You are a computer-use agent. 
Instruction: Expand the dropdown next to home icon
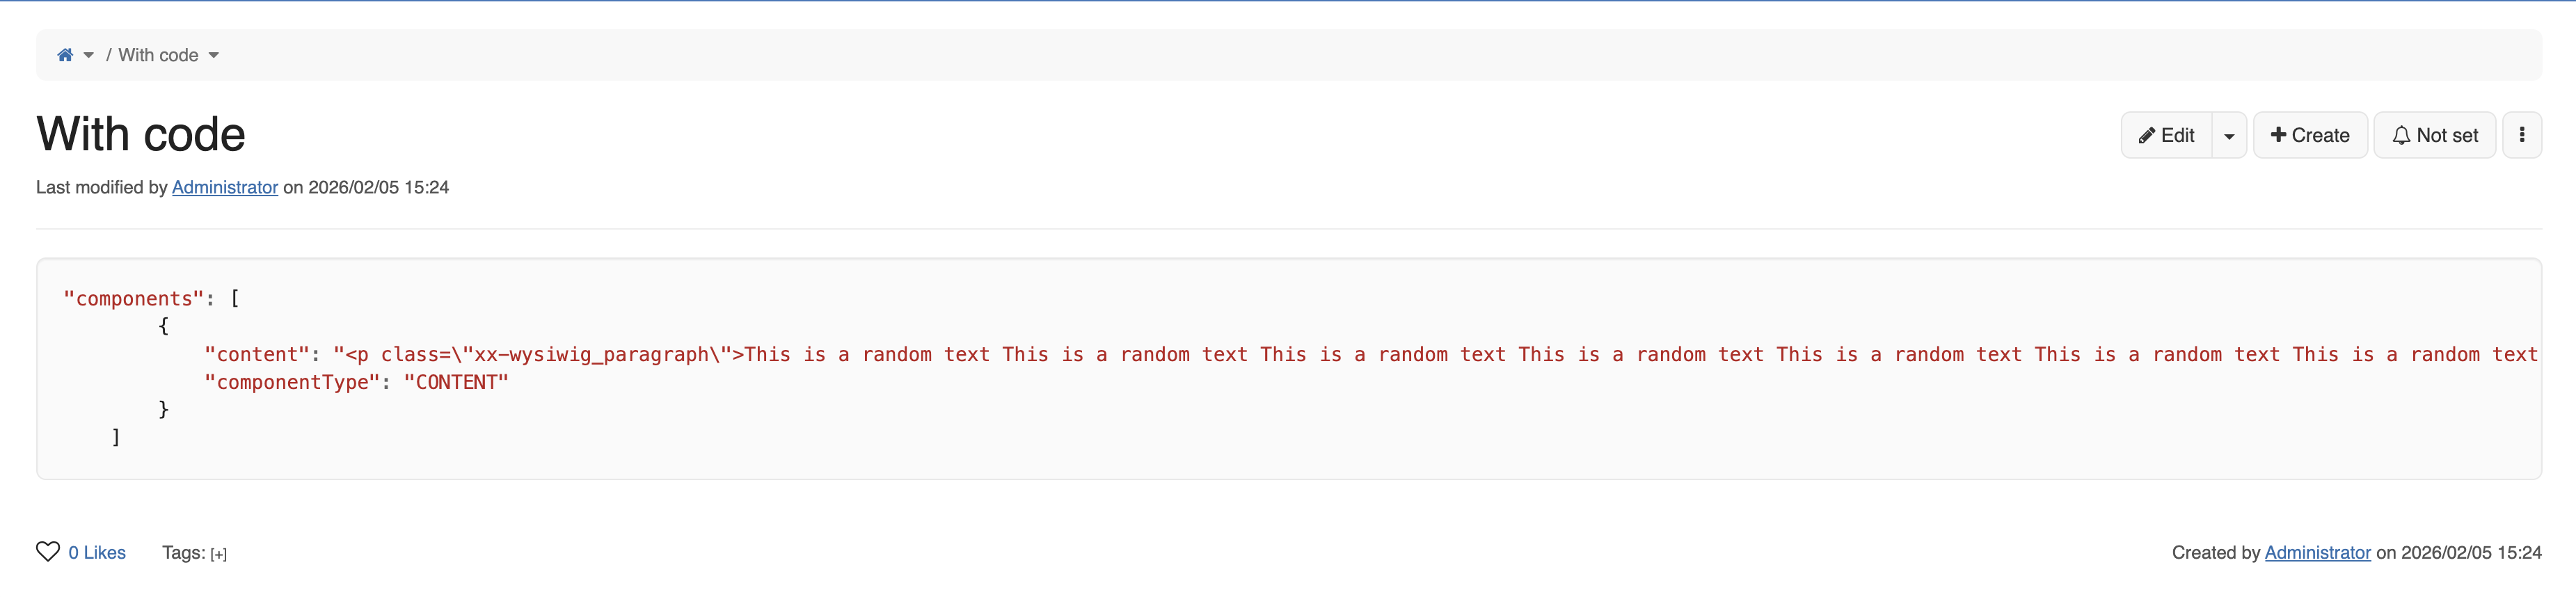tap(89, 55)
